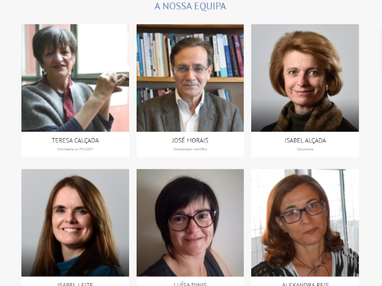Select the Luísa Dinis portrait photo

pos(190,223)
